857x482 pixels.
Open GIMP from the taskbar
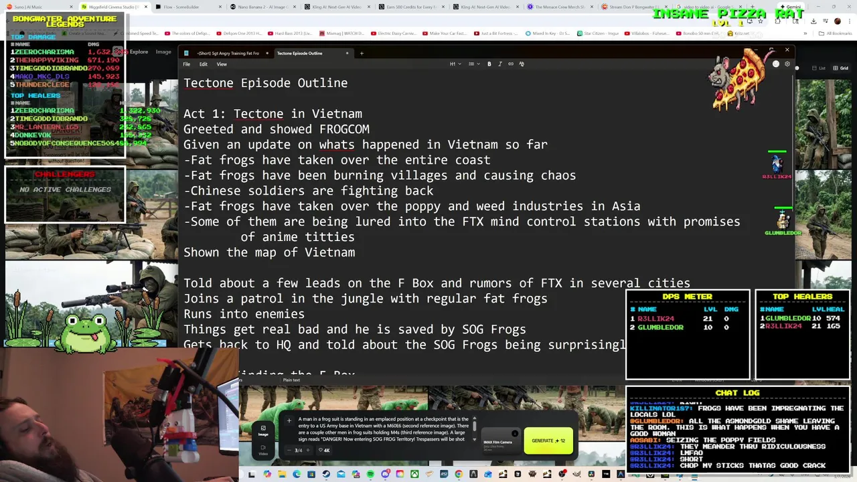576,475
